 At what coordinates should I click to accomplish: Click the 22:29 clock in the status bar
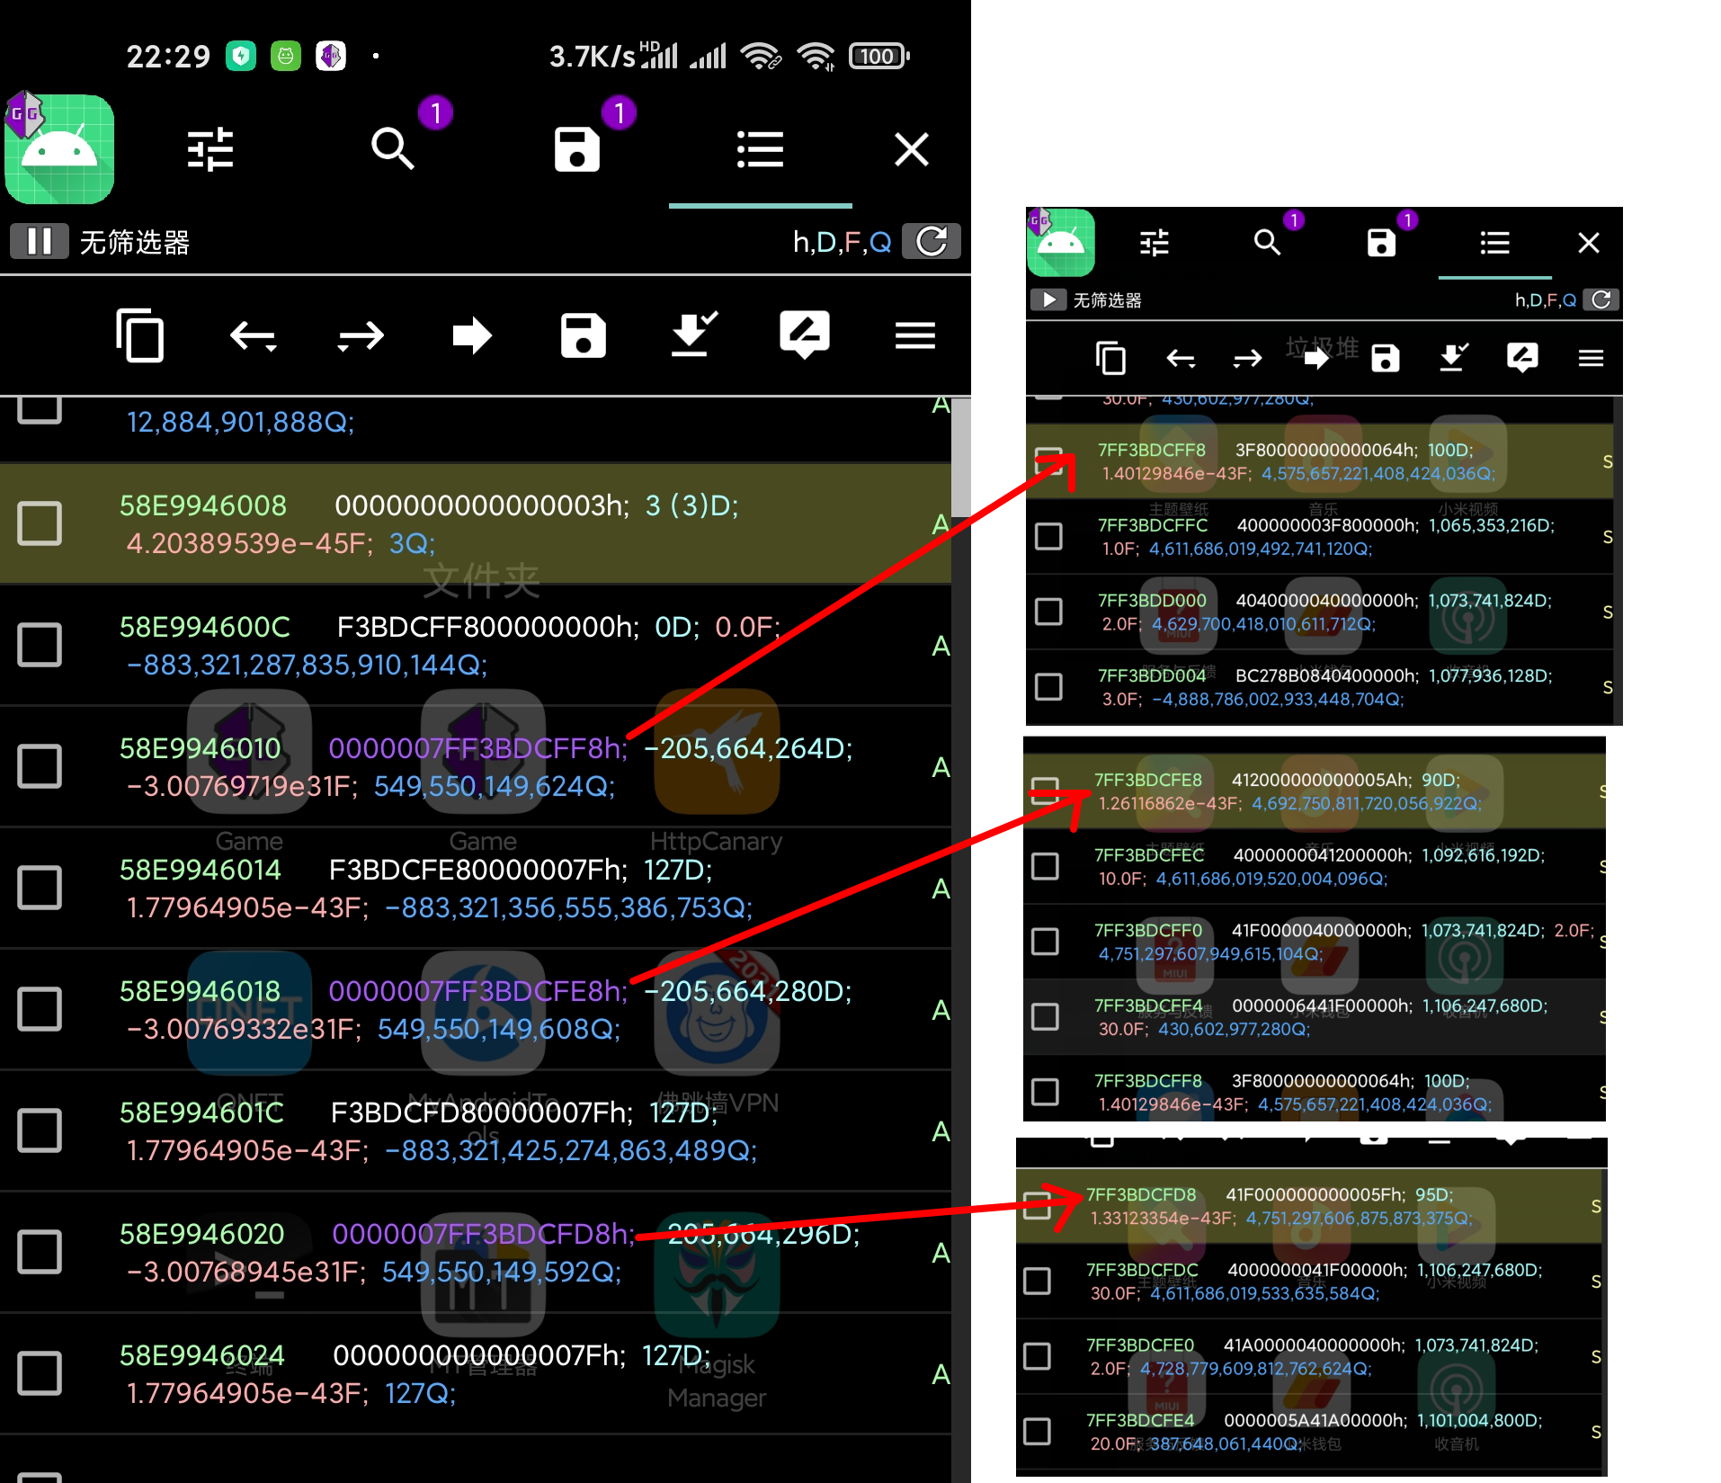168,57
